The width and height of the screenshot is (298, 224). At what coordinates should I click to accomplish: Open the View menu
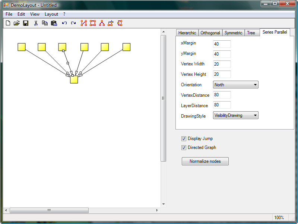tap(35, 14)
